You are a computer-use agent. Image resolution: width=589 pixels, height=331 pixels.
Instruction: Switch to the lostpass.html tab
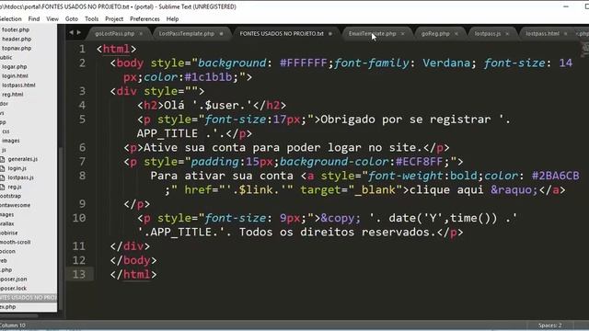click(x=542, y=34)
